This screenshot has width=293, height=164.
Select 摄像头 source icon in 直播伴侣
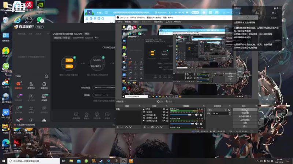click(86, 116)
